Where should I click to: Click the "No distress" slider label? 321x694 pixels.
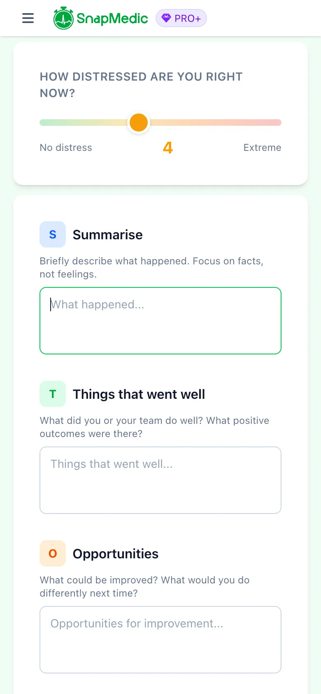pos(66,148)
